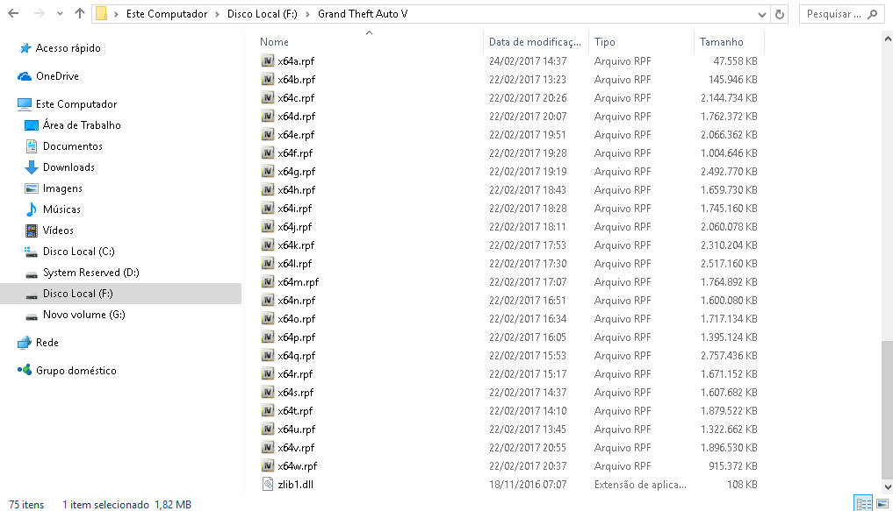Select Disco Local (F:) in address breadcrumb
The width and height of the screenshot is (893, 511).
[x=262, y=14]
